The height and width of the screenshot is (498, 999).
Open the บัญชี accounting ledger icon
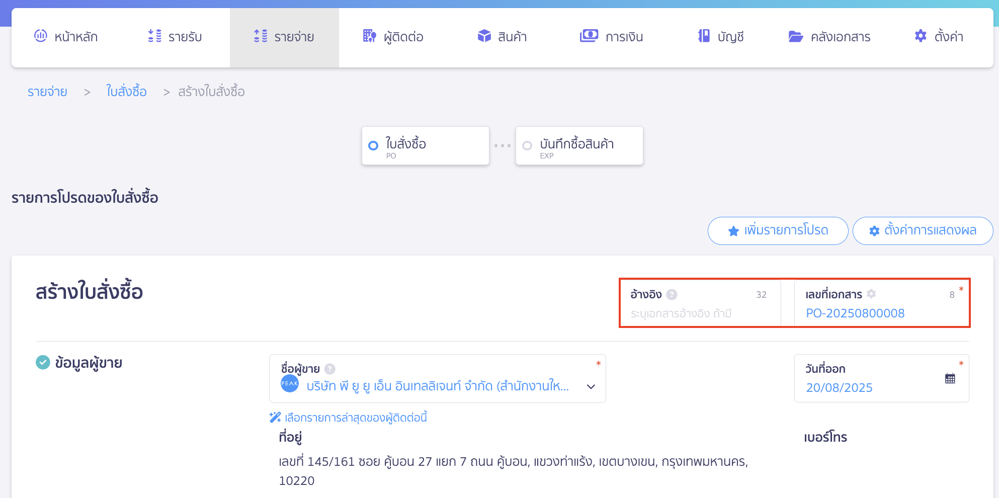point(703,36)
